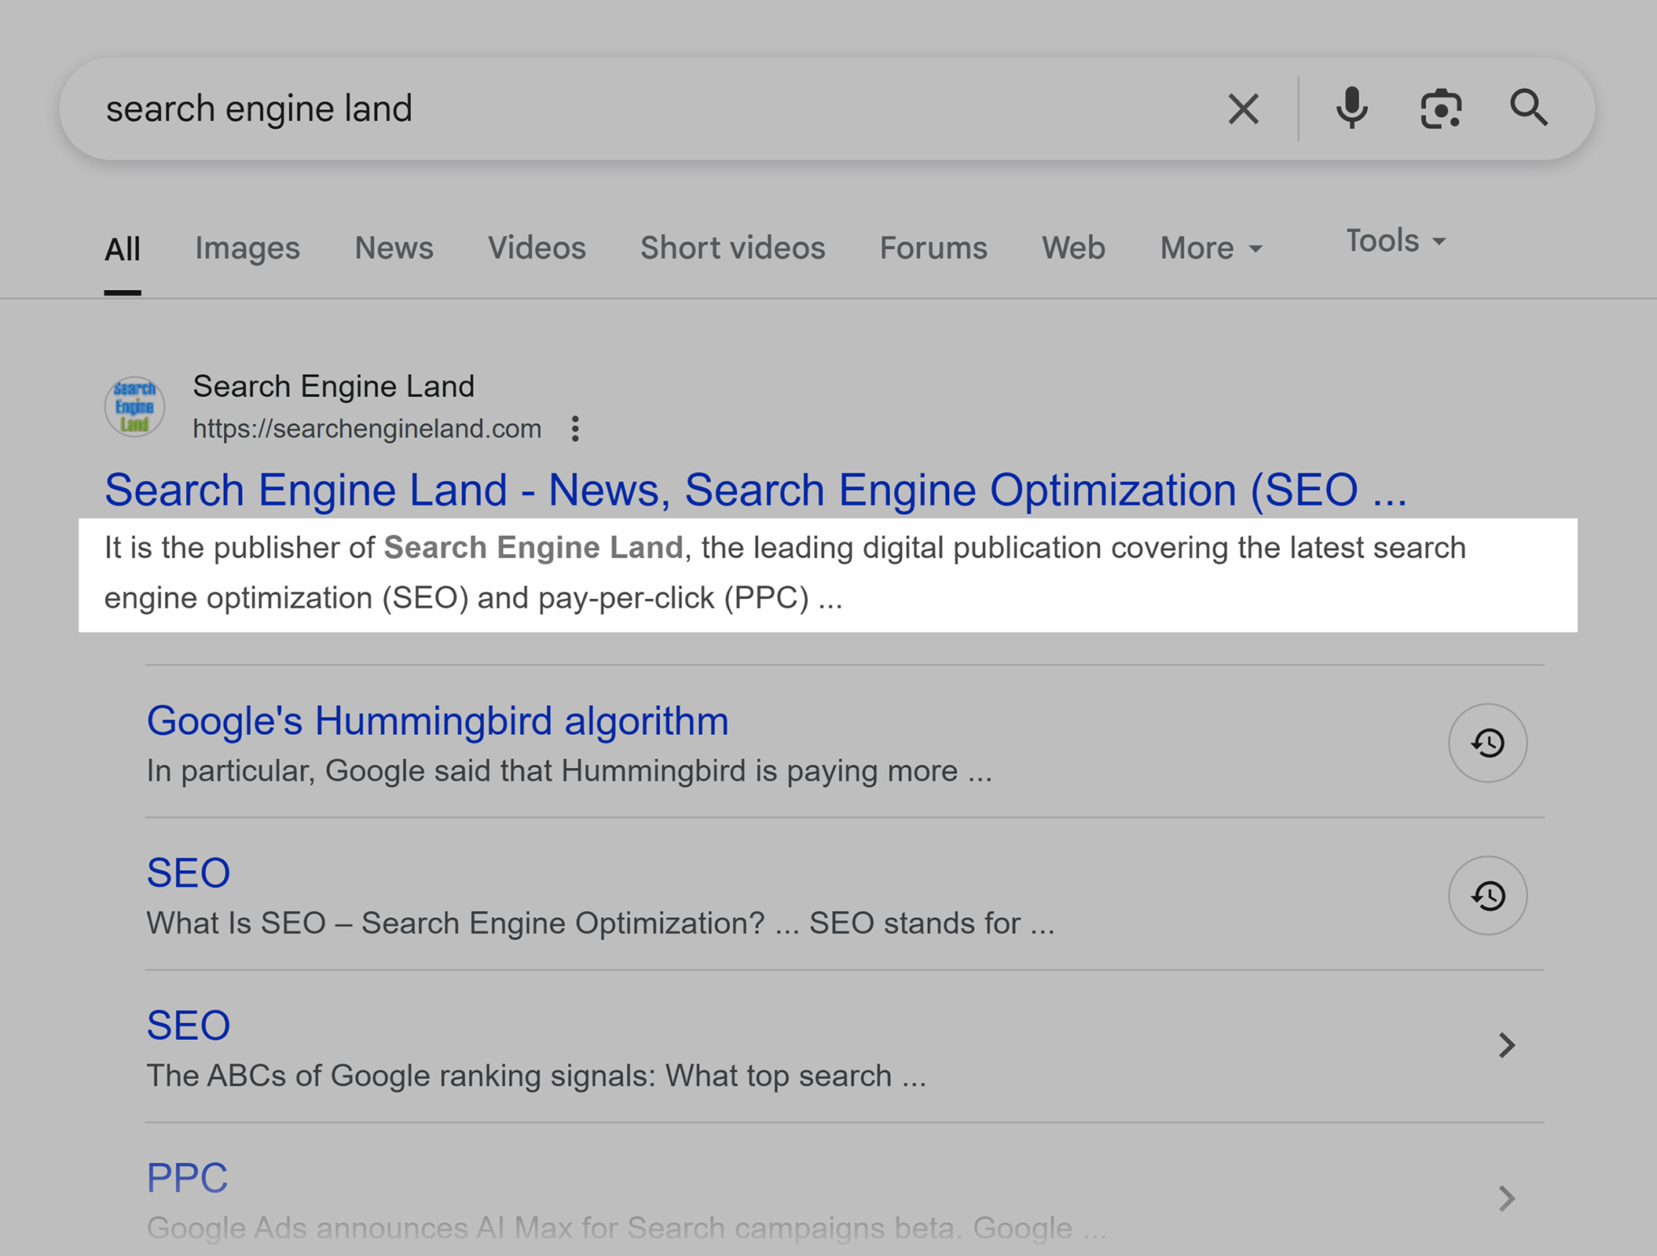
Task: Expand chevron on the PPC sitelink row
Action: [x=1506, y=1198]
